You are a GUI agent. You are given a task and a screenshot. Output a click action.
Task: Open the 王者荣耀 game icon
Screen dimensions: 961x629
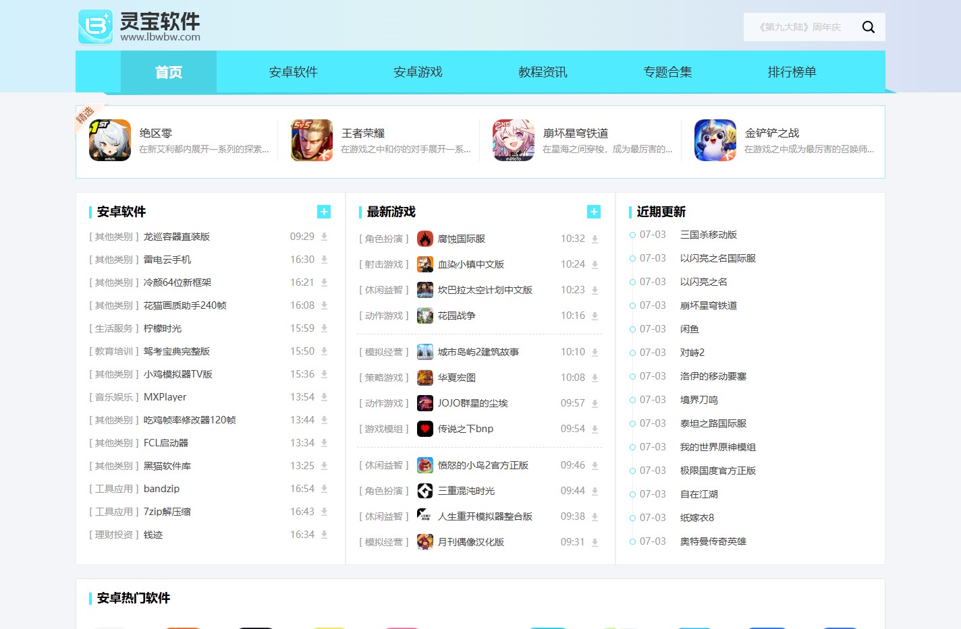point(312,140)
